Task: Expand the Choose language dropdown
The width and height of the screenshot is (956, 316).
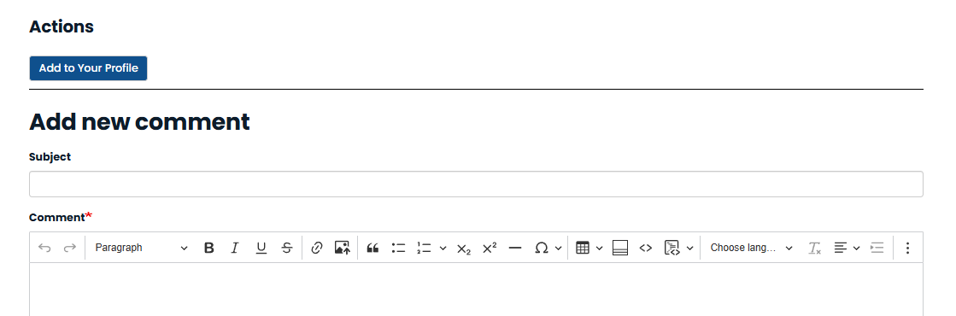Action: click(x=751, y=248)
